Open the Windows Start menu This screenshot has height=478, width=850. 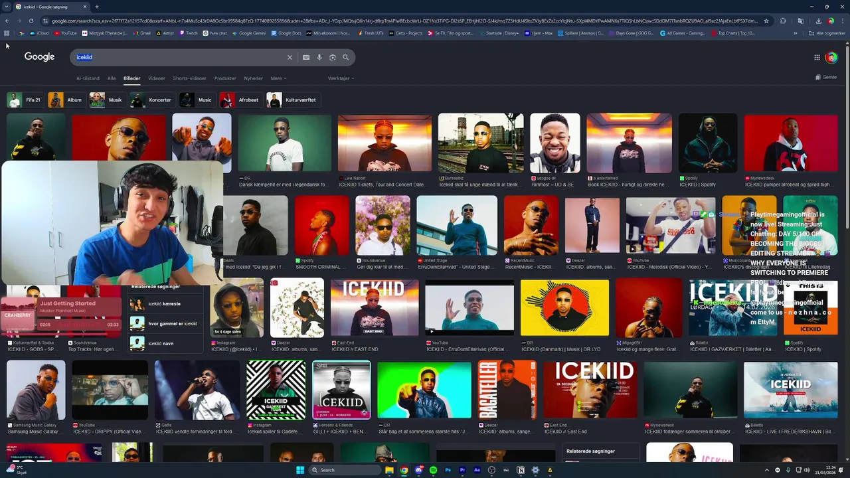coord(300,470)
